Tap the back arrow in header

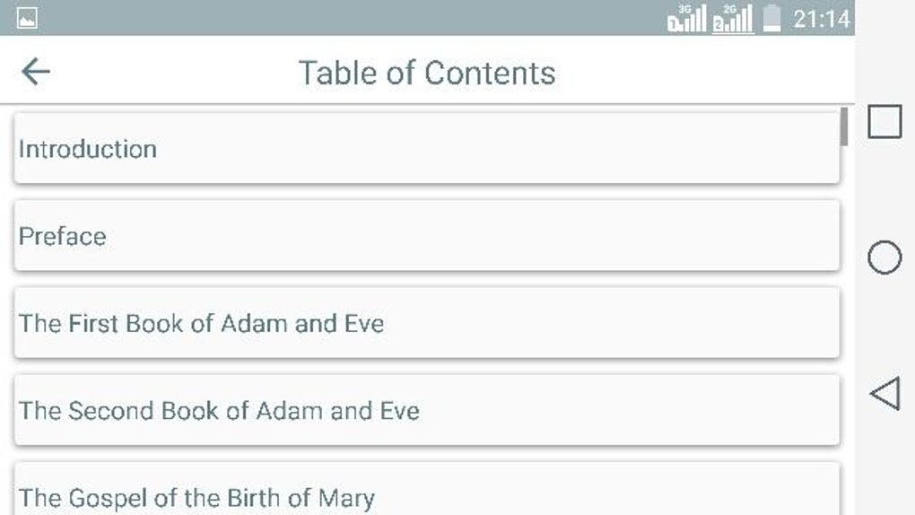coord(36,72)
